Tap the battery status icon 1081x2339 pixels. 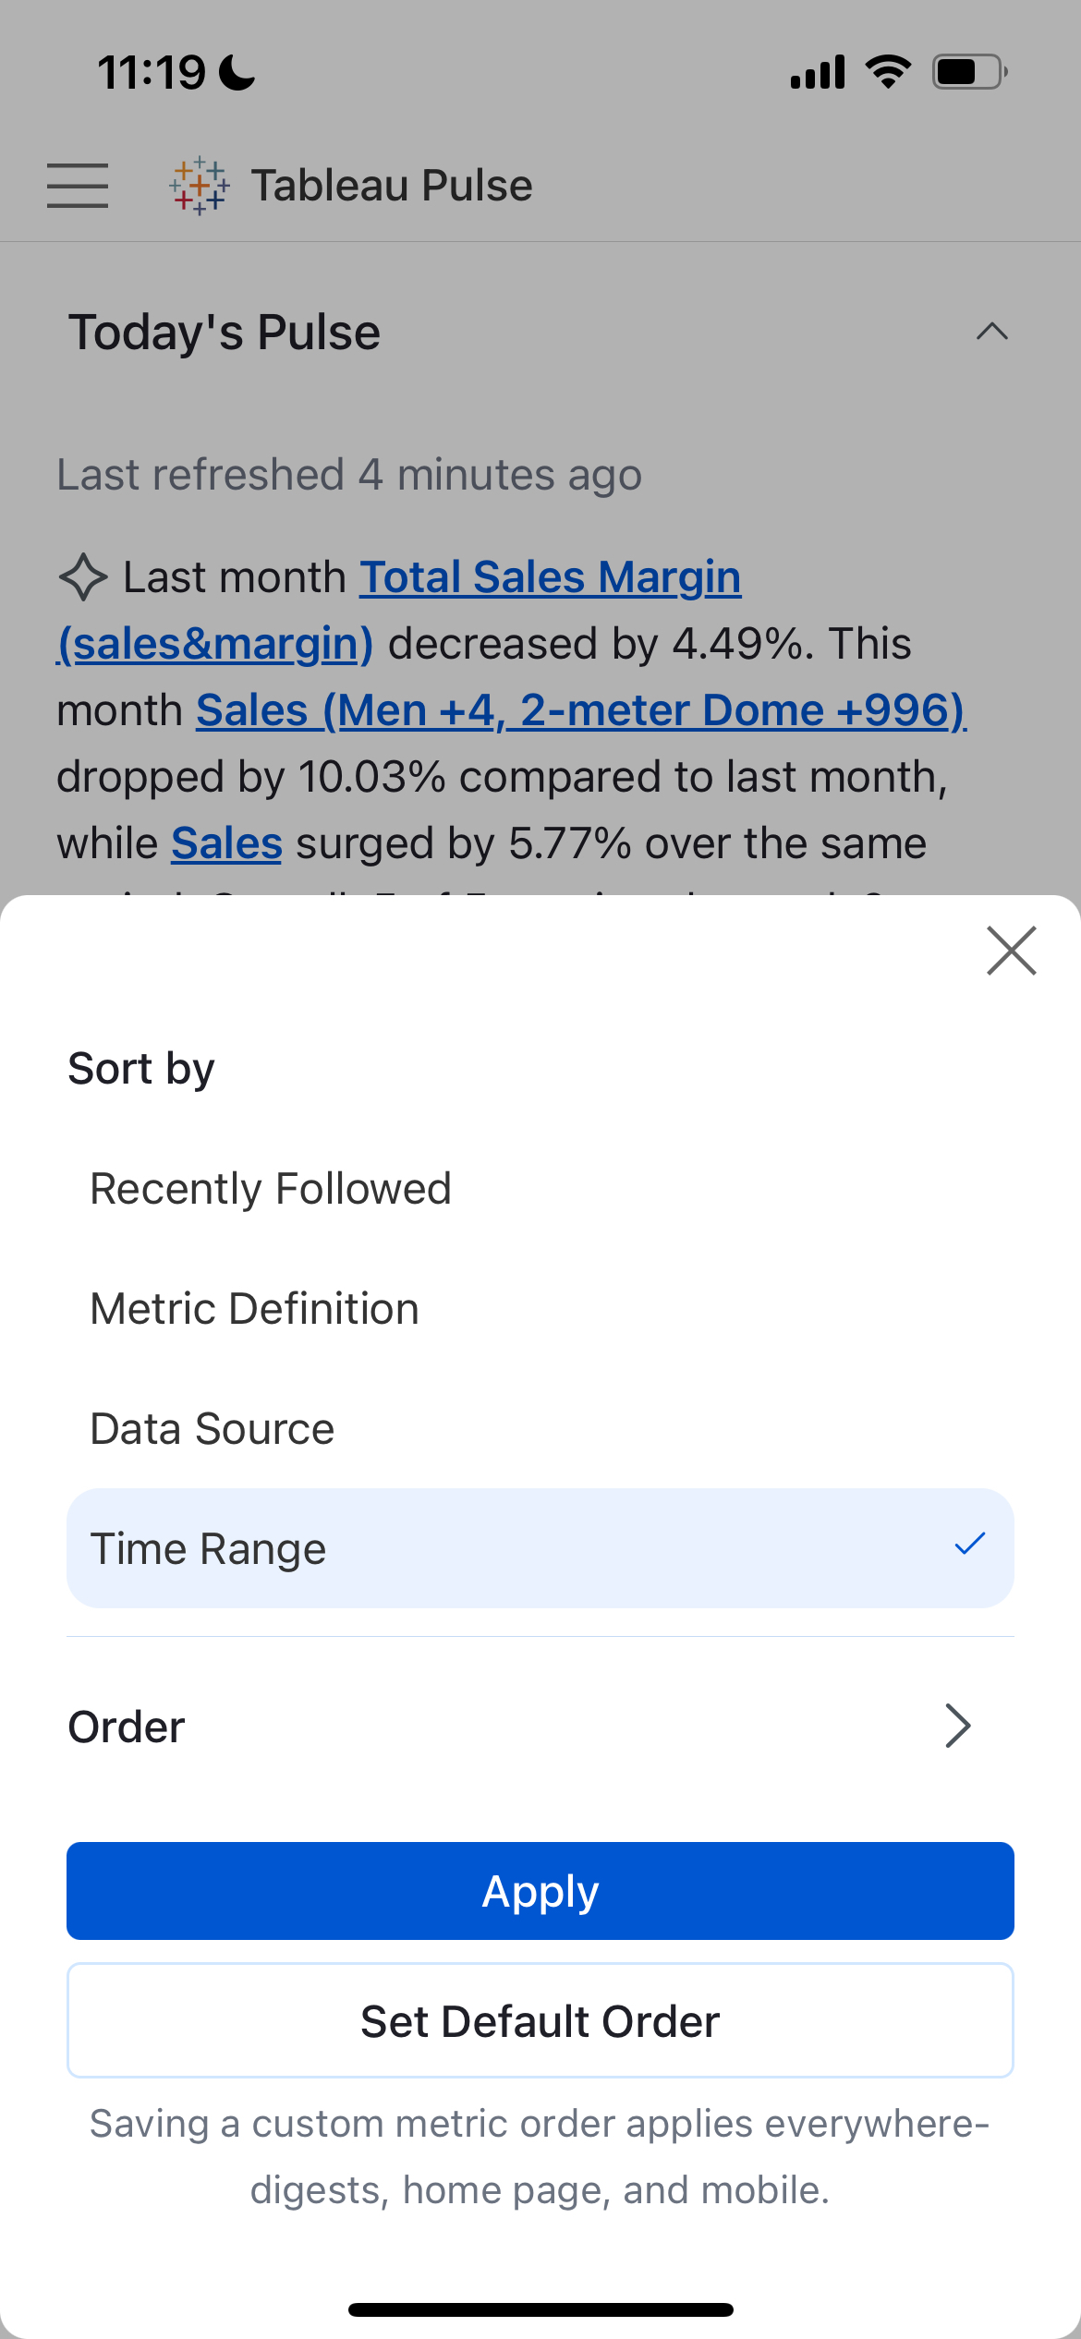click(x=970, y=72)
